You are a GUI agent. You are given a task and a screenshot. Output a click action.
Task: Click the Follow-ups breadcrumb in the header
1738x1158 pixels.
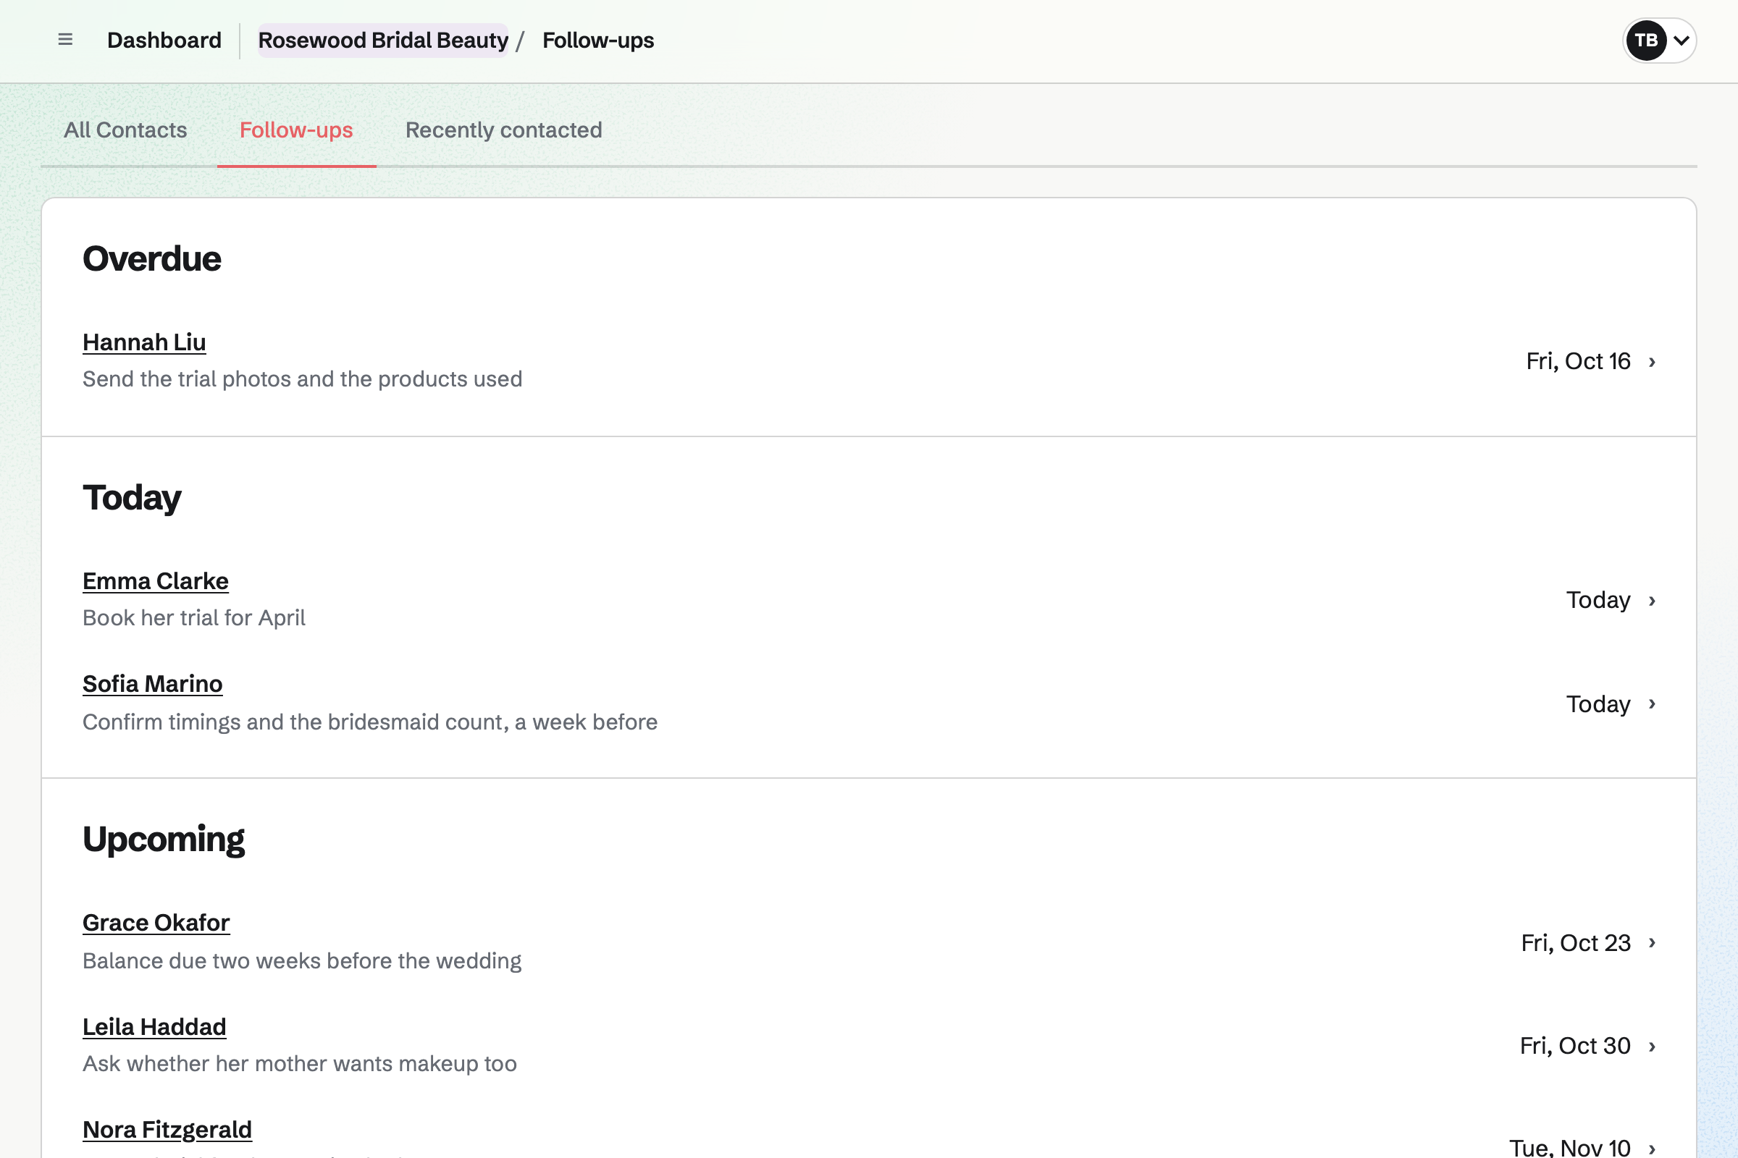click(598, 40)
